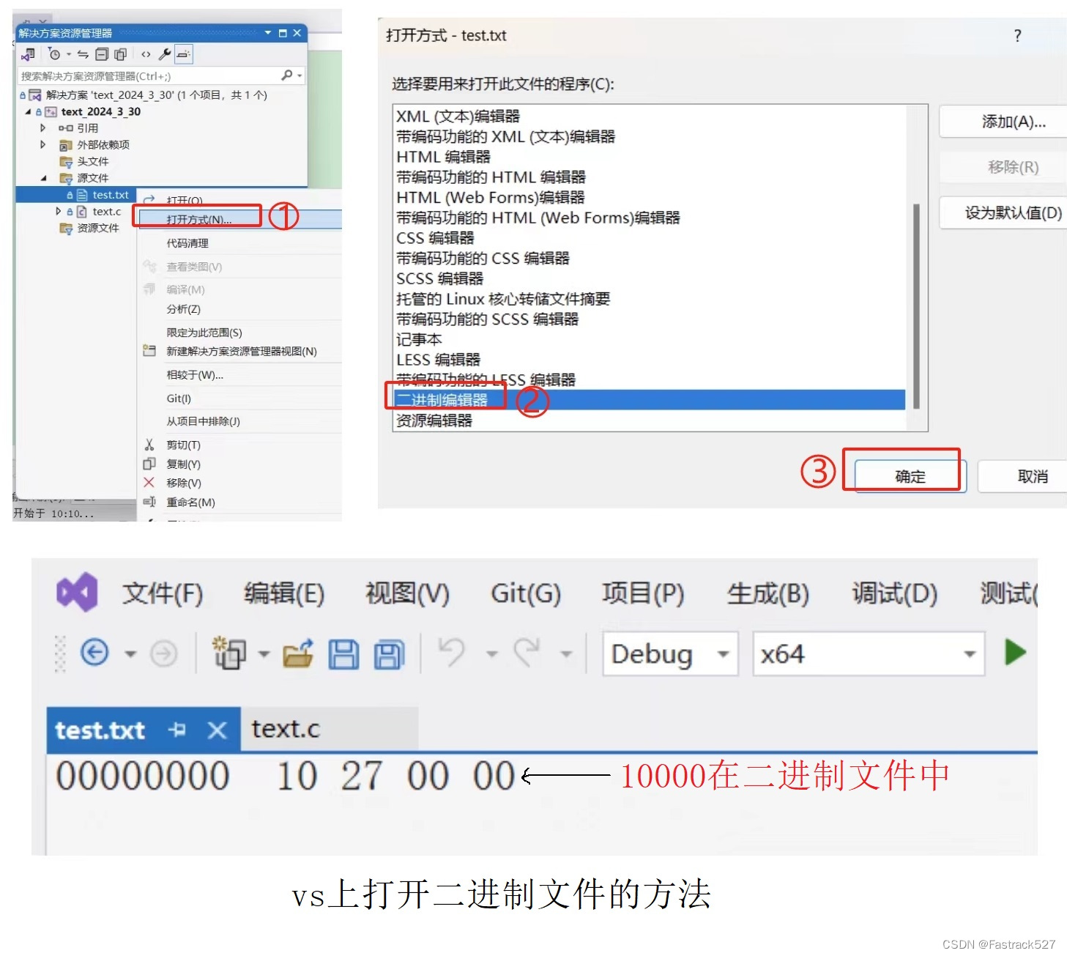Expand the 外部依赖项 node

point(42,144)
